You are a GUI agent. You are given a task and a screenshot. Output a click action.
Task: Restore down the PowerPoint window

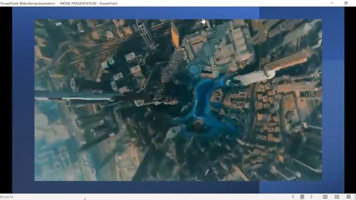(x=346, y=3)
